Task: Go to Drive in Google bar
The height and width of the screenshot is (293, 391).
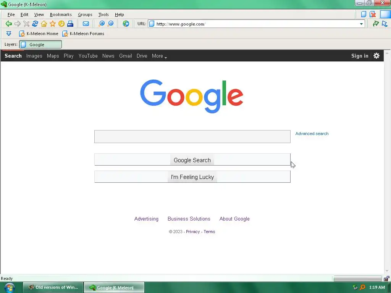Action: (x=142, y=56)
